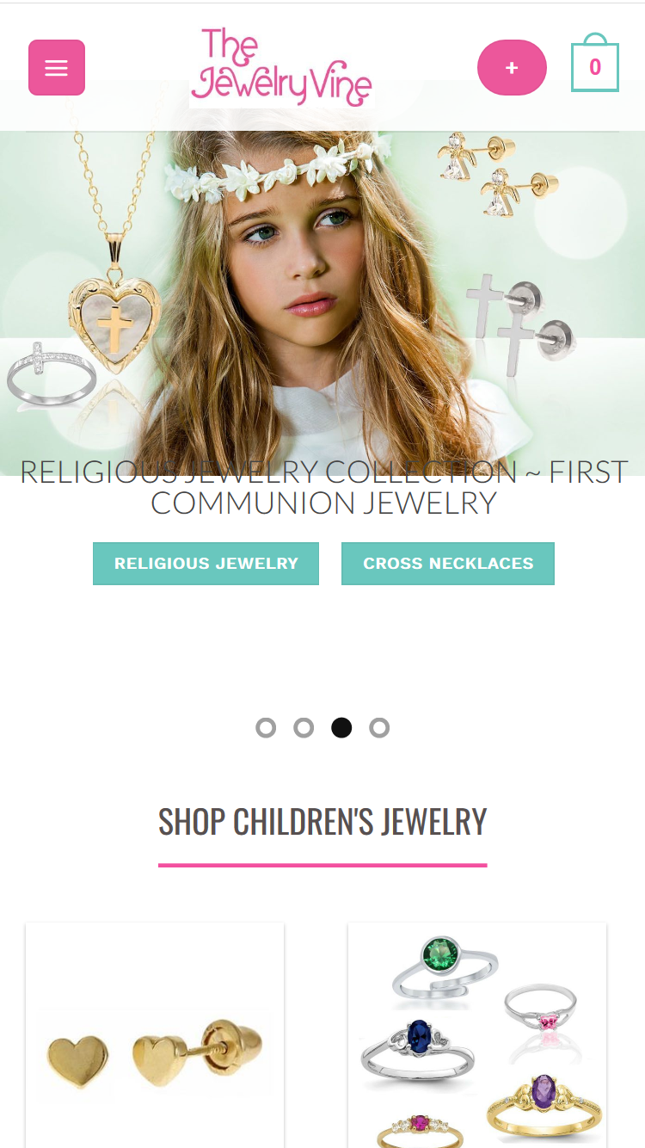Open the gemstone rings product image

coord(477,1035)
